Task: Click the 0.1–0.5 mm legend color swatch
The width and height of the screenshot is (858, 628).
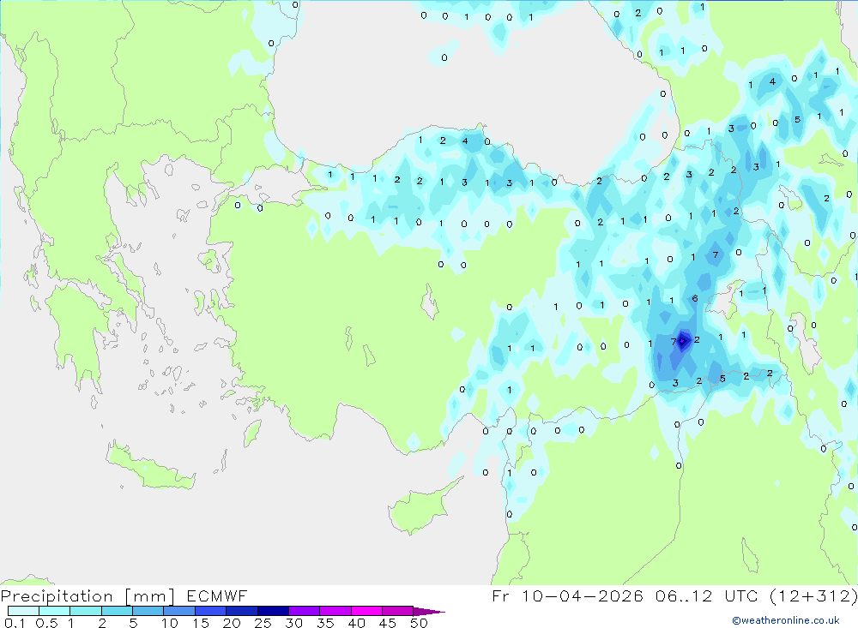Action: (x=23, y=611)
